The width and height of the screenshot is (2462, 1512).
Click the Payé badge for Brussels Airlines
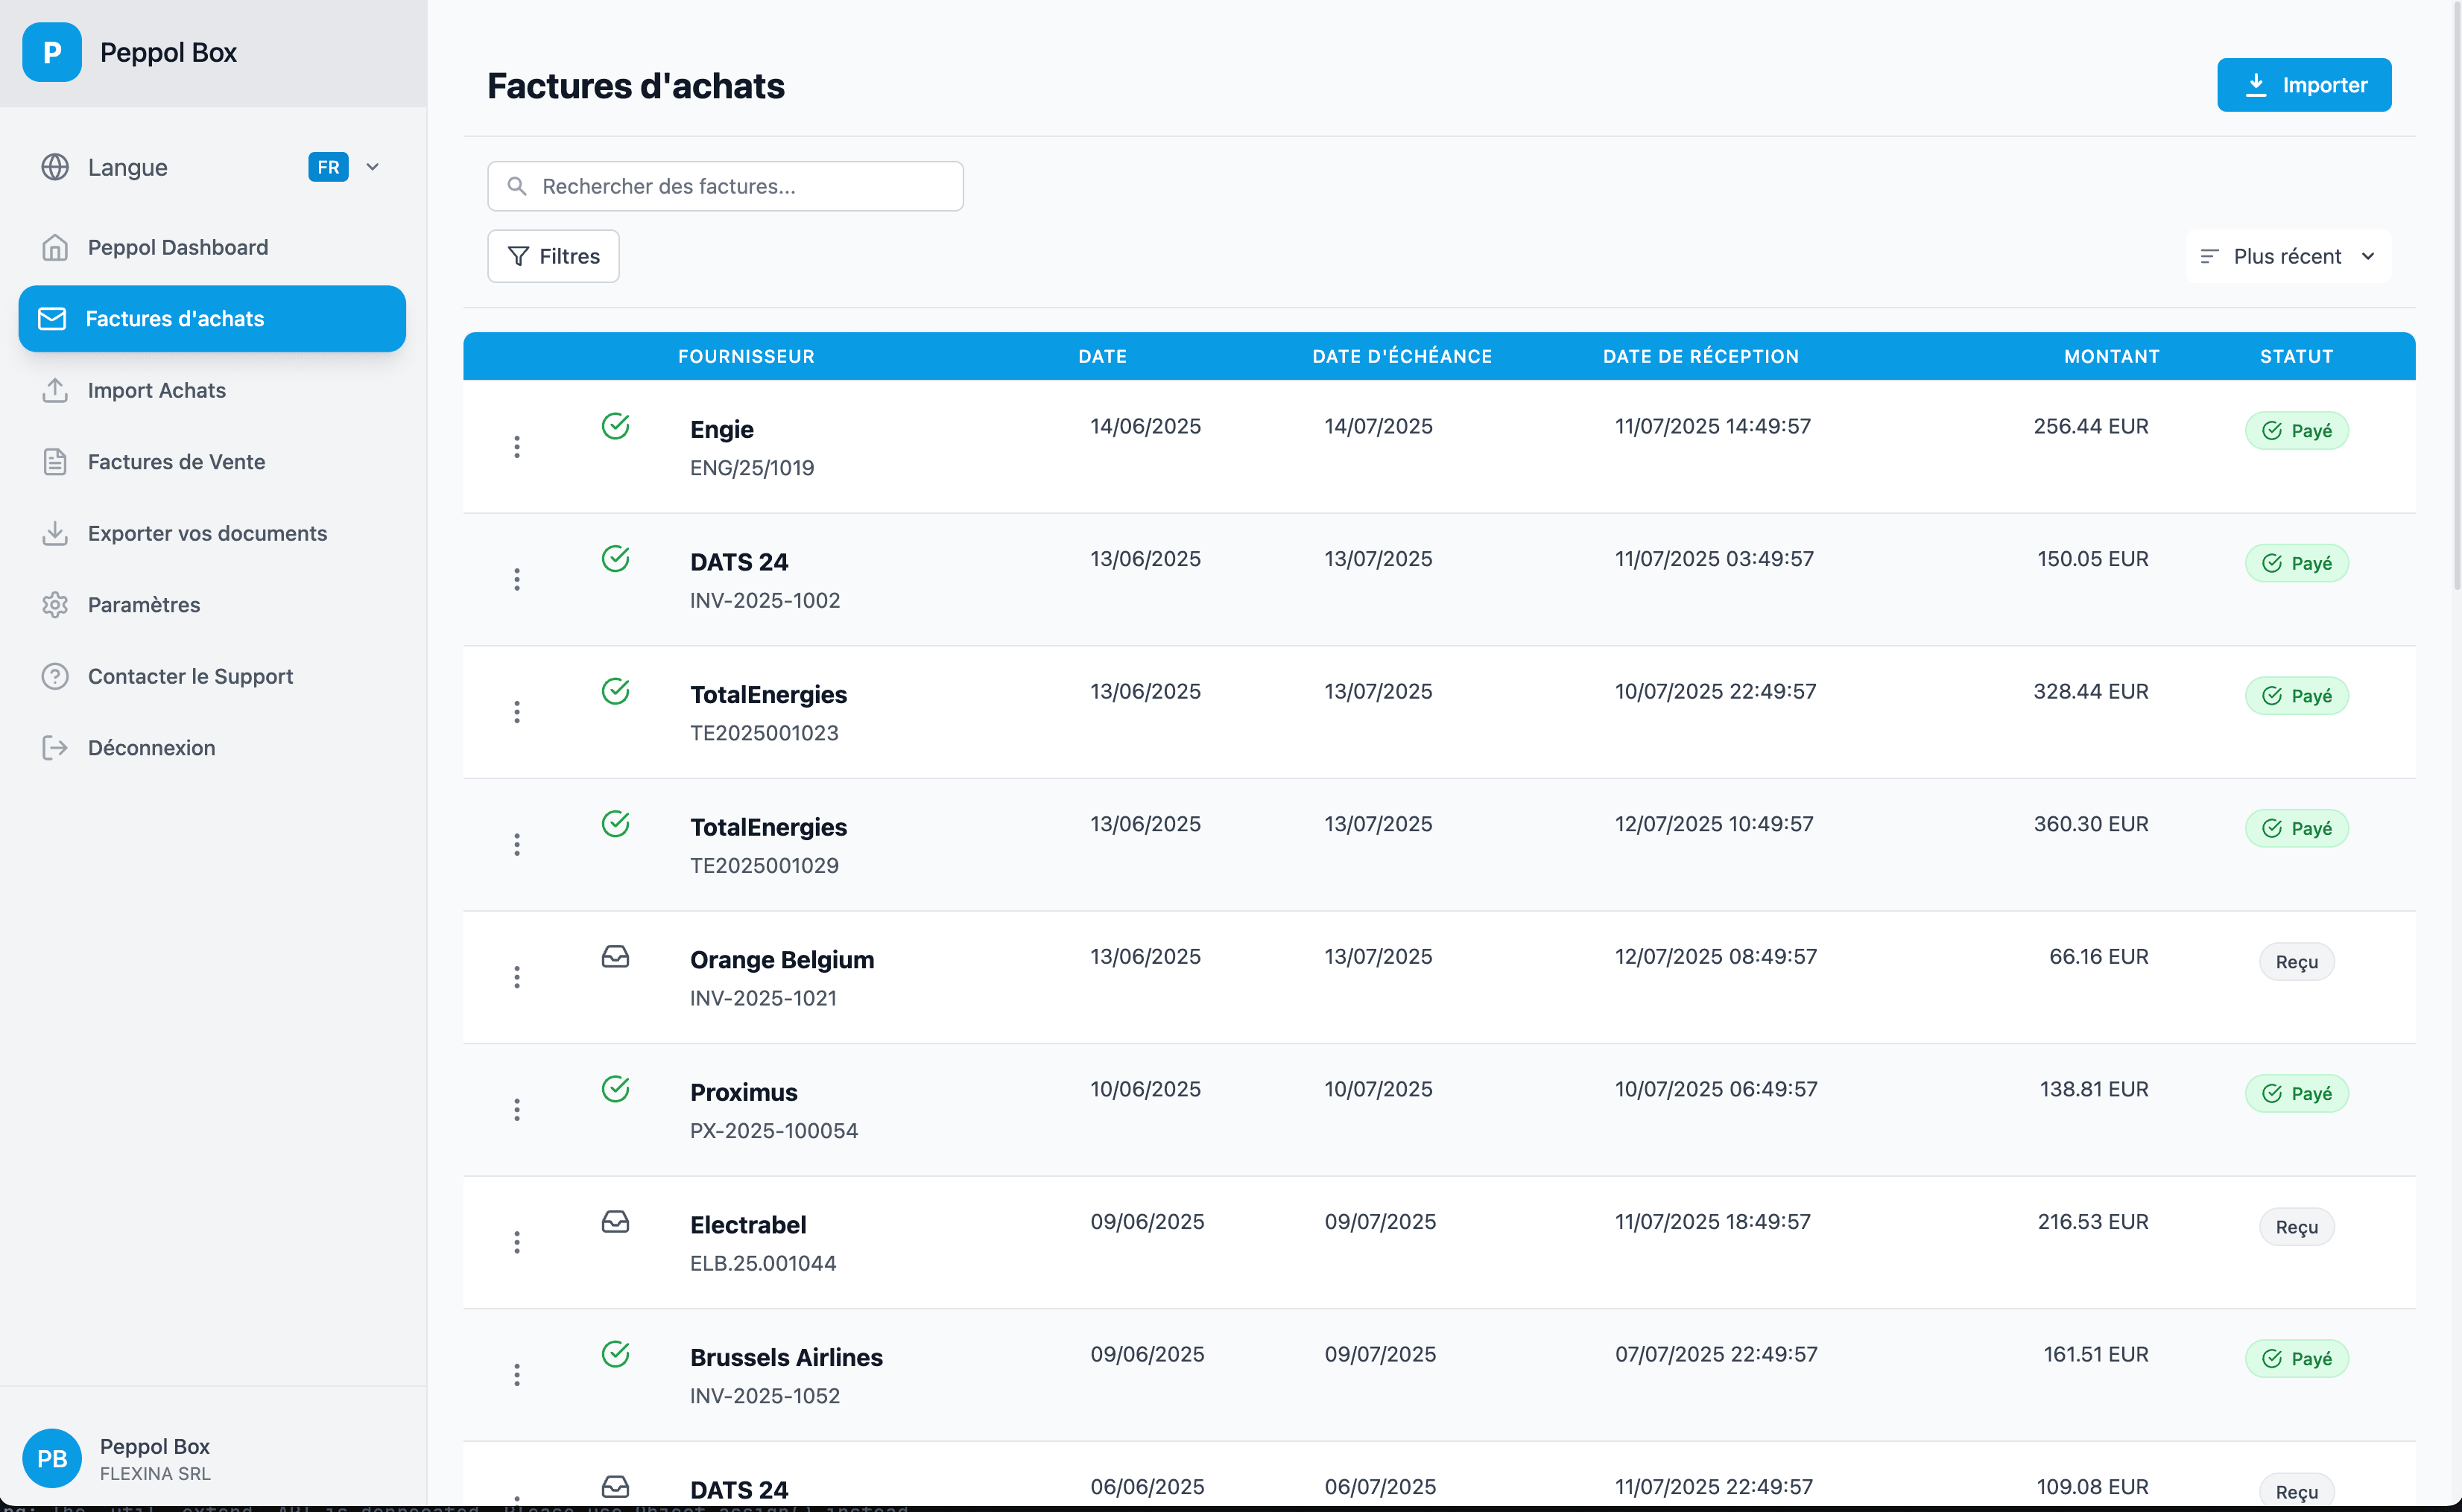coord(2296,1358)
